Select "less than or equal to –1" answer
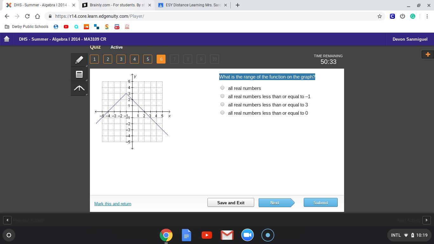The image size is (434, 244). [222, 96]
